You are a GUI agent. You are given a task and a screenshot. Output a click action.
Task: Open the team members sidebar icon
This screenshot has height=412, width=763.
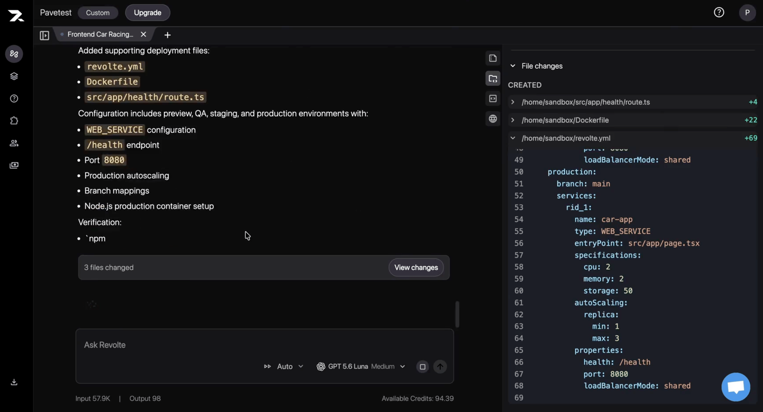pyautogui.click(x=14, y=143)
